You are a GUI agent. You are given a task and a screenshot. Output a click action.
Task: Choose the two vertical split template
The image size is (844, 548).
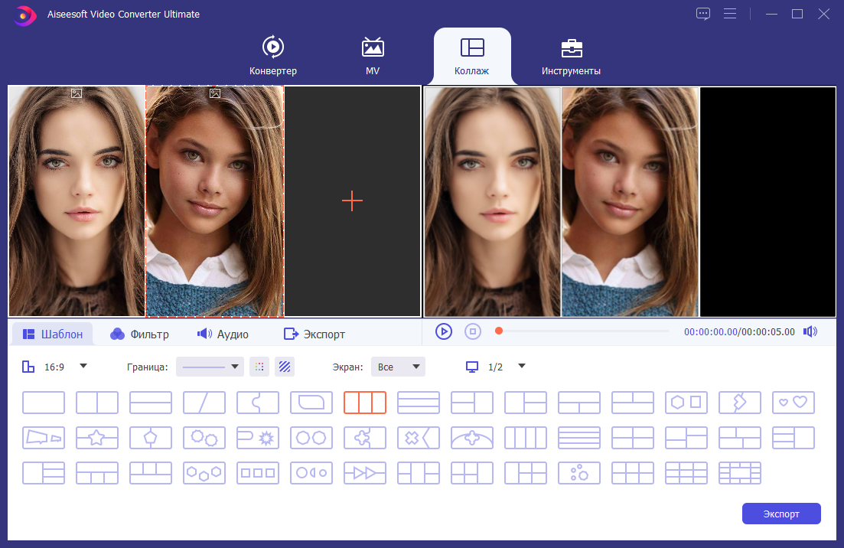[97, 402]
